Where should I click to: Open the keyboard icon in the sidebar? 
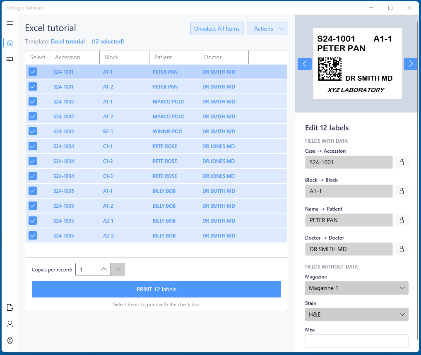[x=10, y=59]
